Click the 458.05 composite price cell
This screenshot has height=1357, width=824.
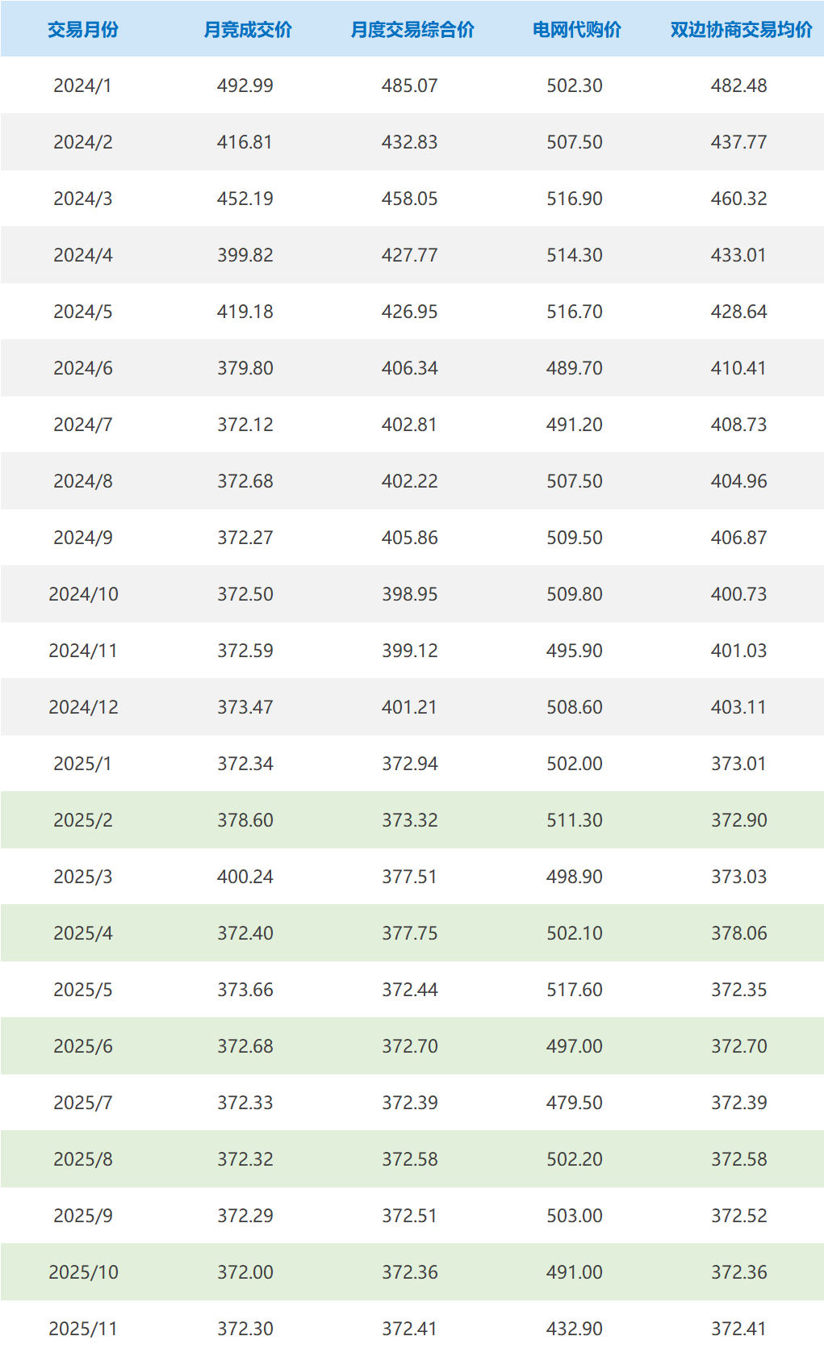coord(410,199)
